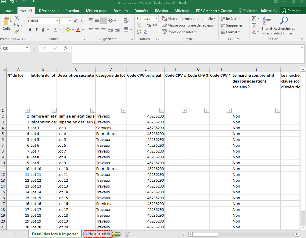Image resolution: width=306 pixels, height=238 pixels.
Task: Click the Format Painter brush icon
Action: click(x=17, y=31)
